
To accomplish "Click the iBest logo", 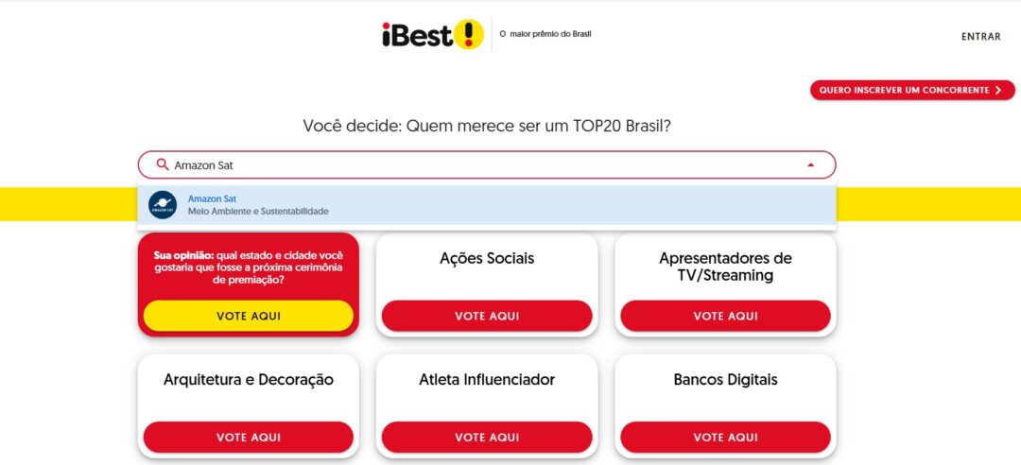I will (x=432, y=35).
